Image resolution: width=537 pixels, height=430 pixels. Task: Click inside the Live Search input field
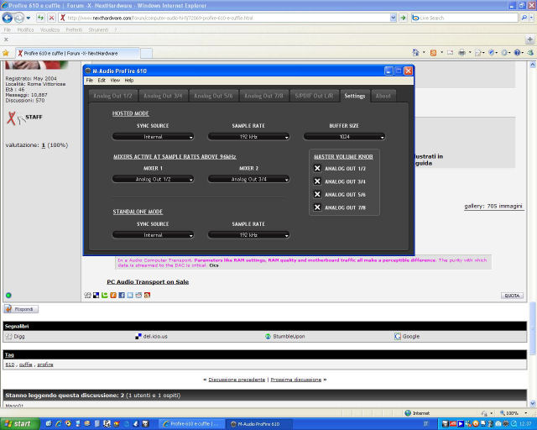click(x=464, y=18)
